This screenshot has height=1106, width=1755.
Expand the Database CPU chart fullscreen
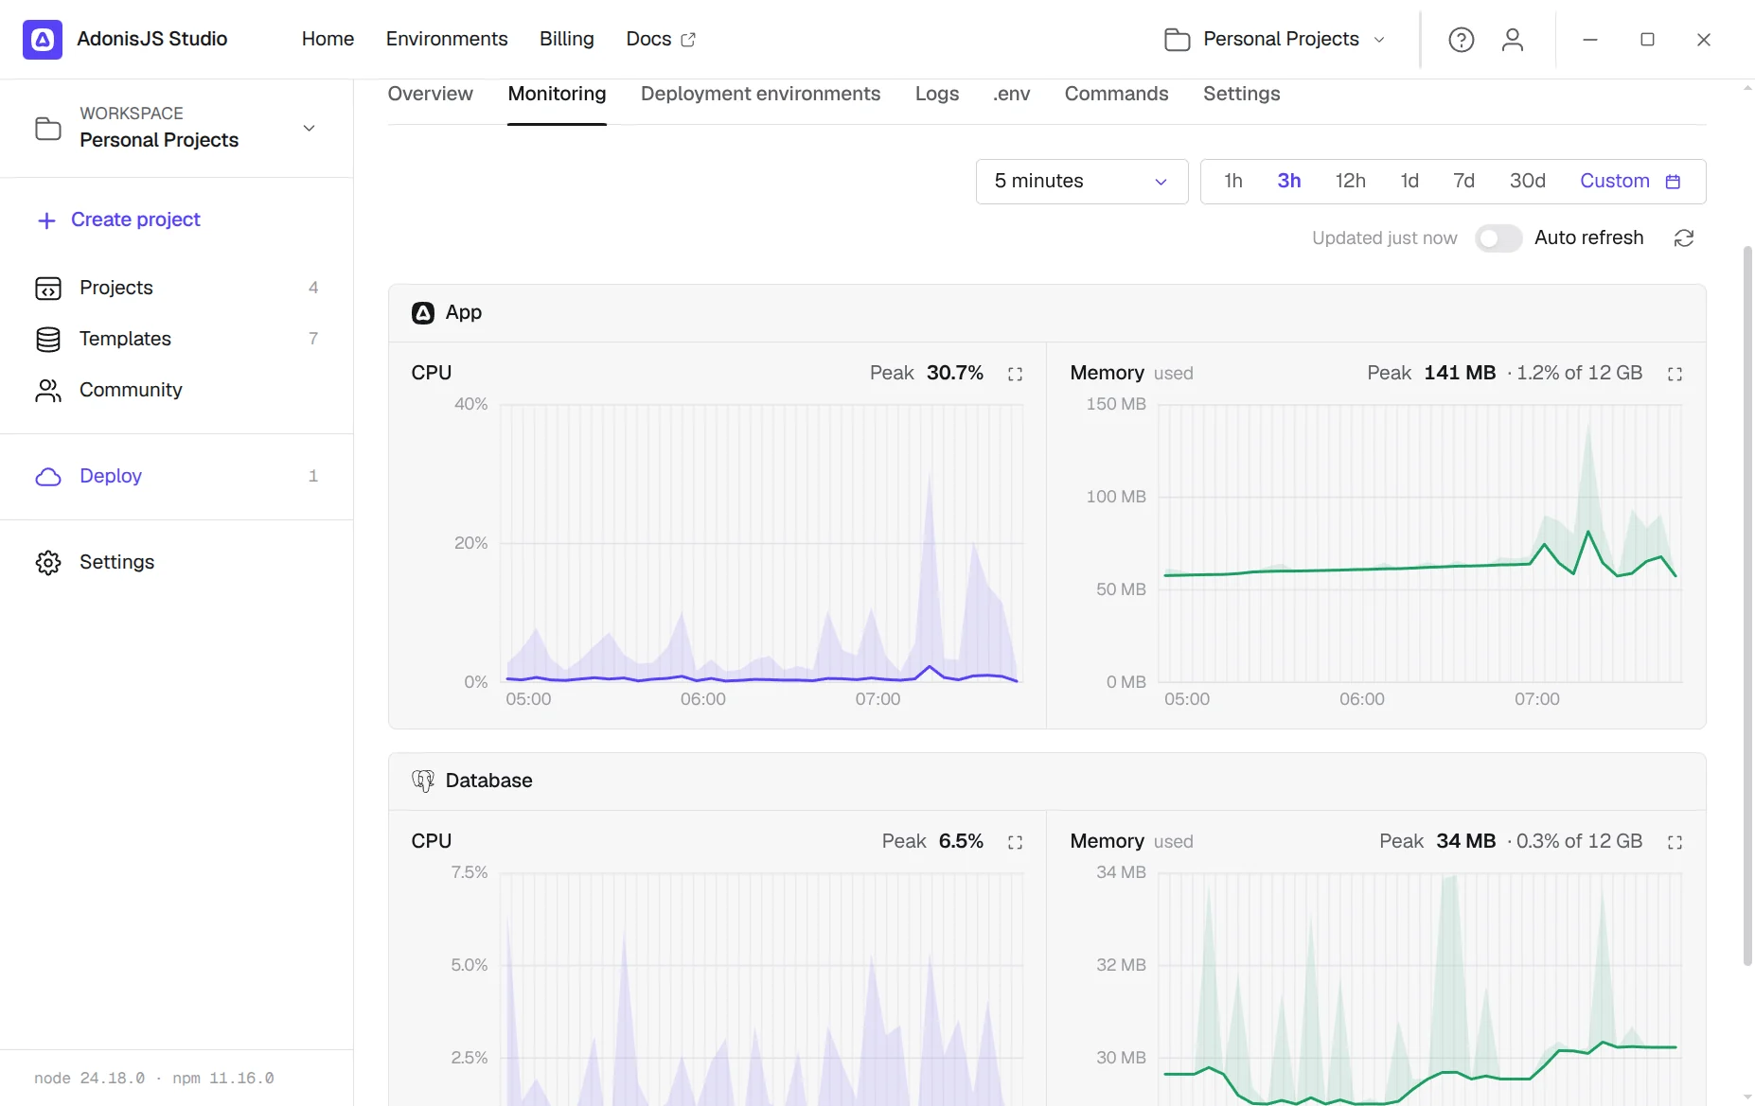coord(1015,842)
